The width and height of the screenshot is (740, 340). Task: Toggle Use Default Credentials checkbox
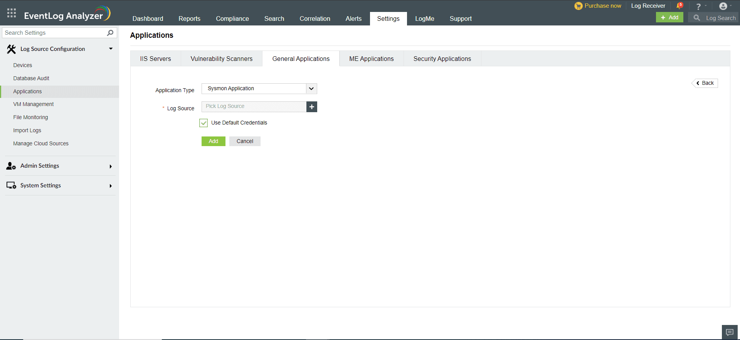203,123
